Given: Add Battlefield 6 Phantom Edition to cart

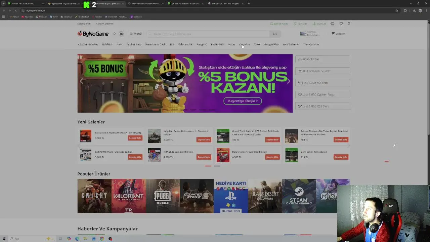Looking at the screenshot, I should tap(135, 138).
